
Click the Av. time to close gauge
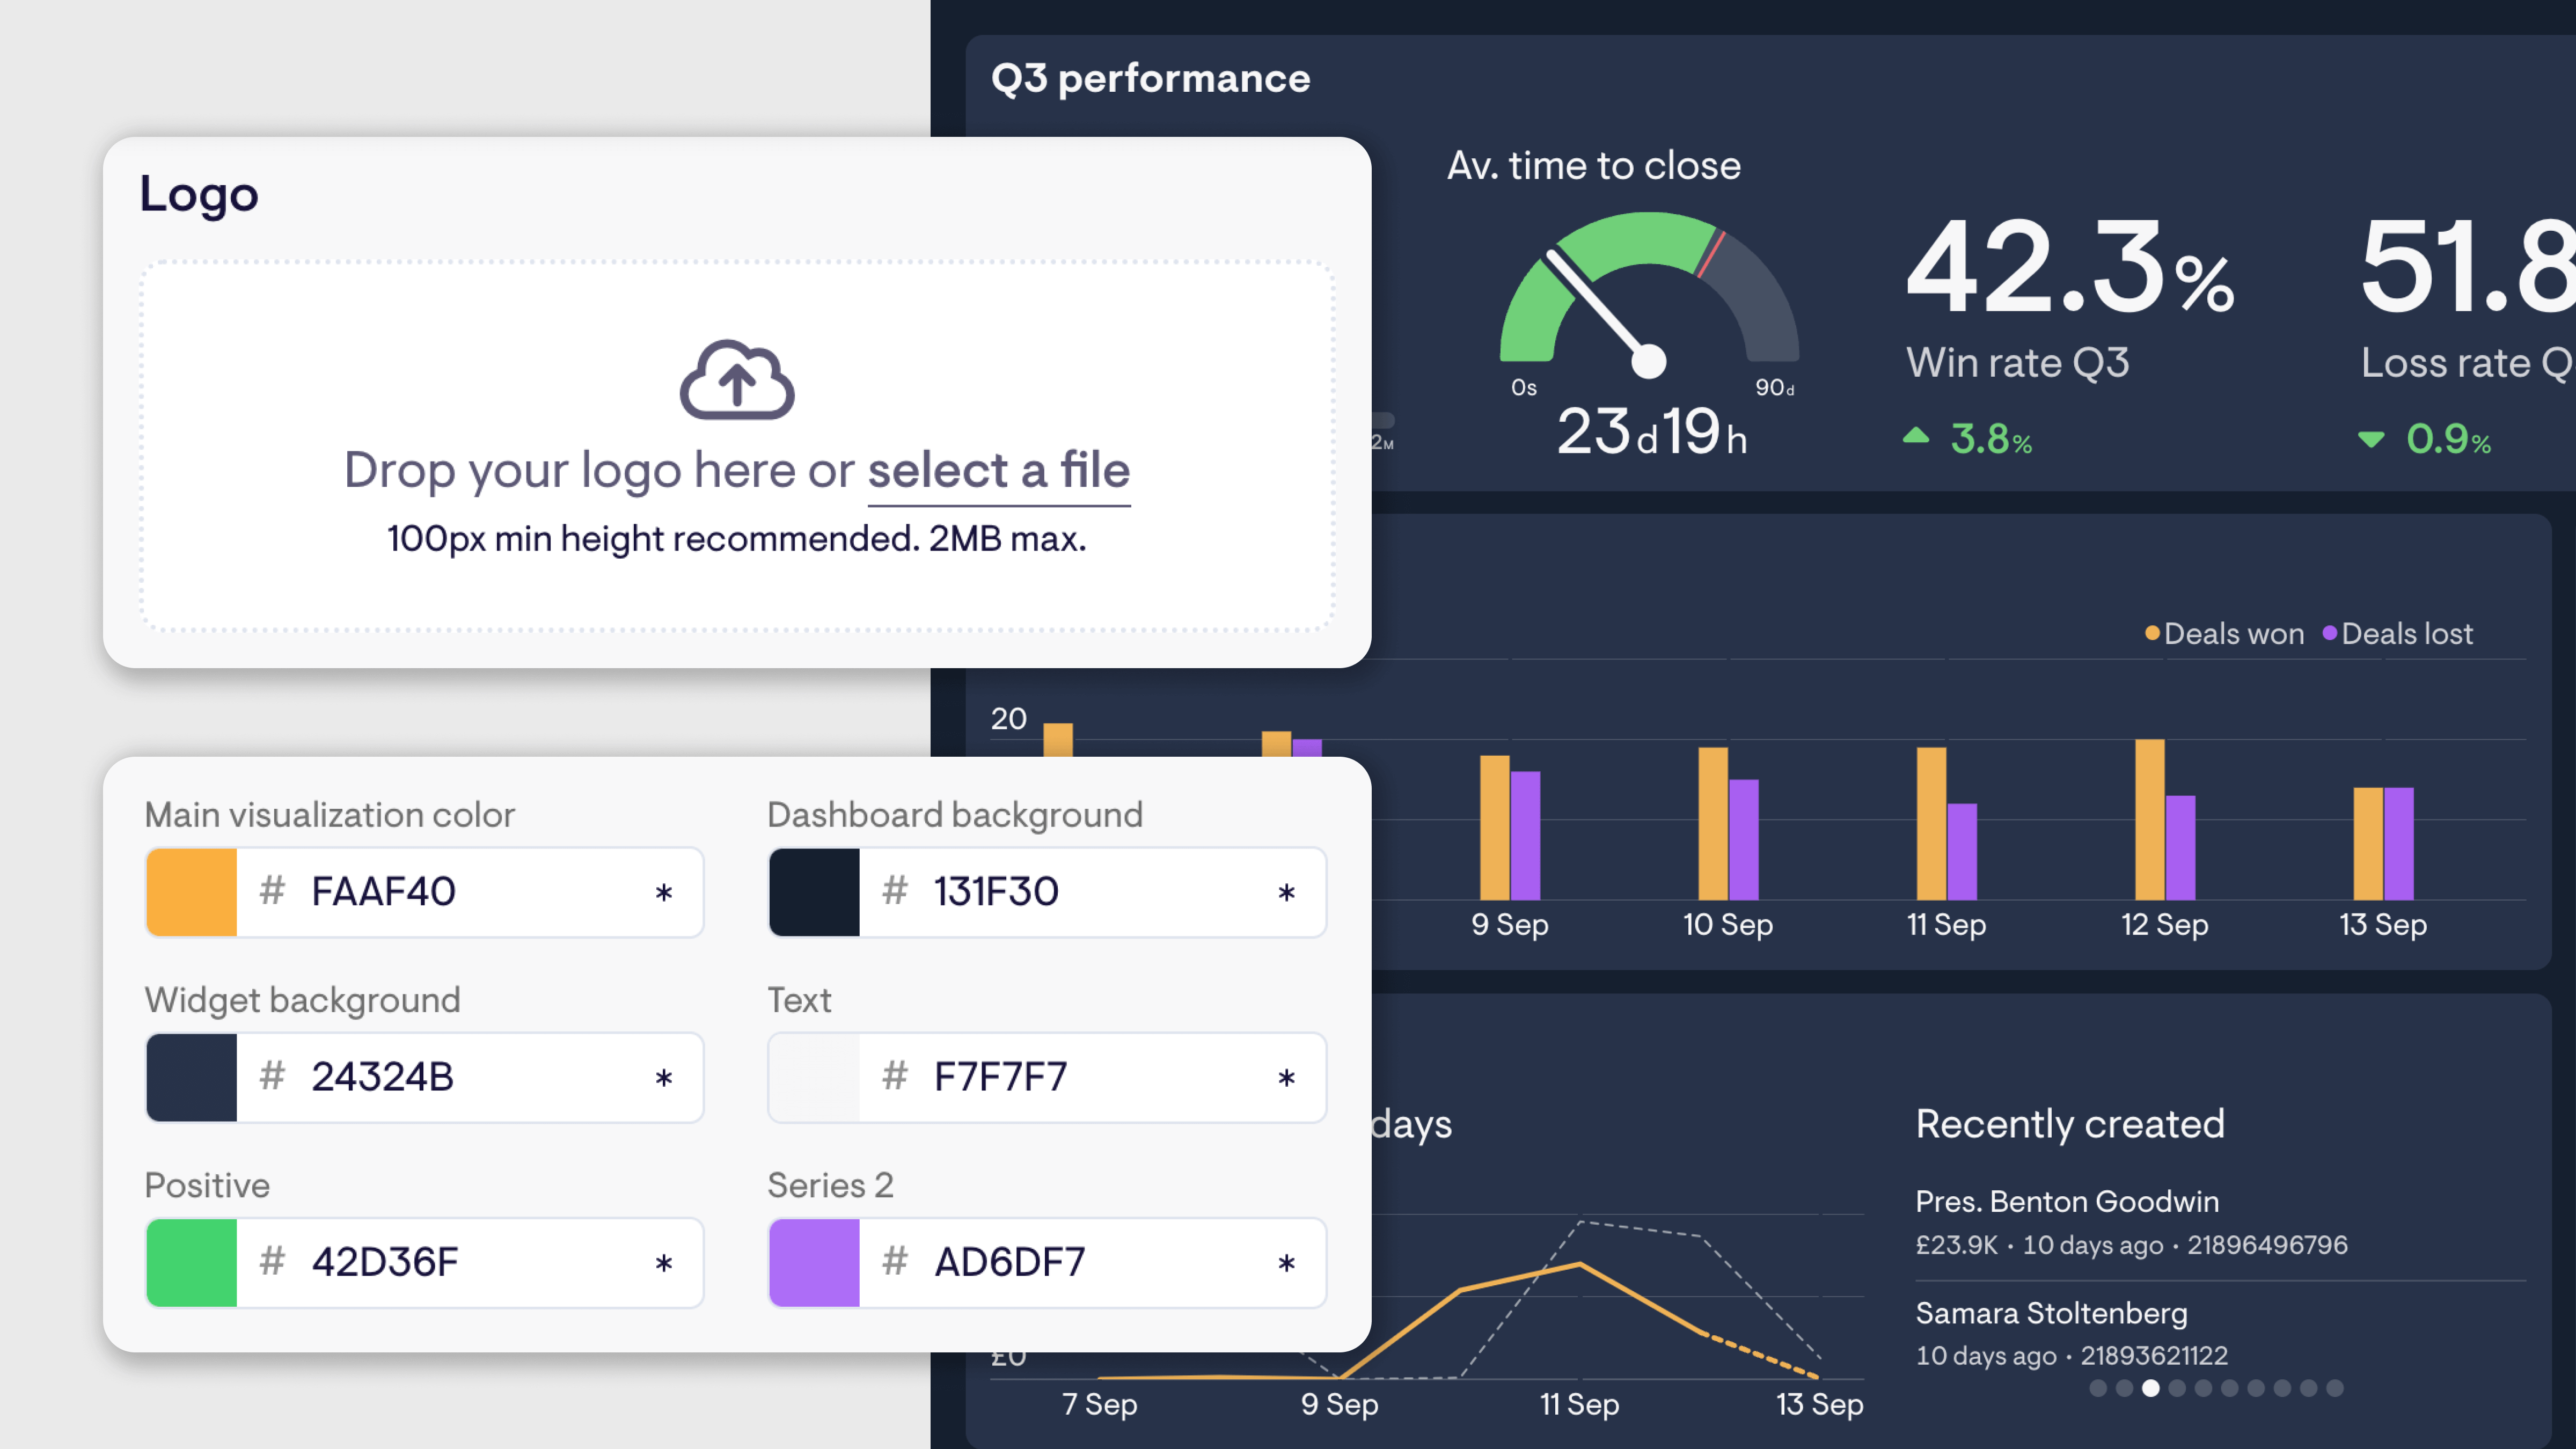tap(1648, 300)
